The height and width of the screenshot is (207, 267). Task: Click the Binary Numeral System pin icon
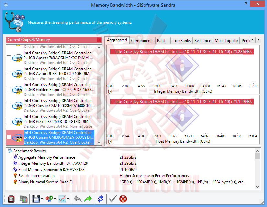coord(15,182)
